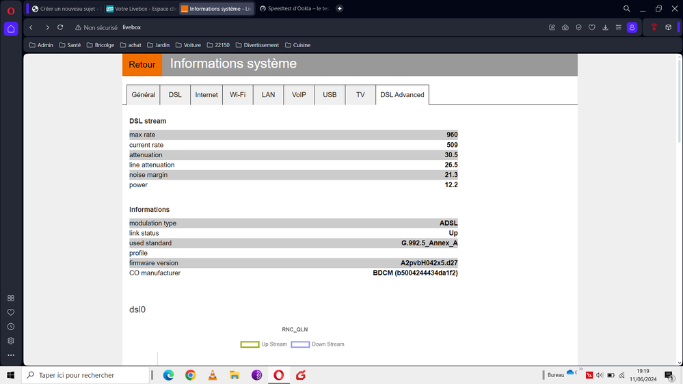Reload the page with refresh icon

[60, 27]
